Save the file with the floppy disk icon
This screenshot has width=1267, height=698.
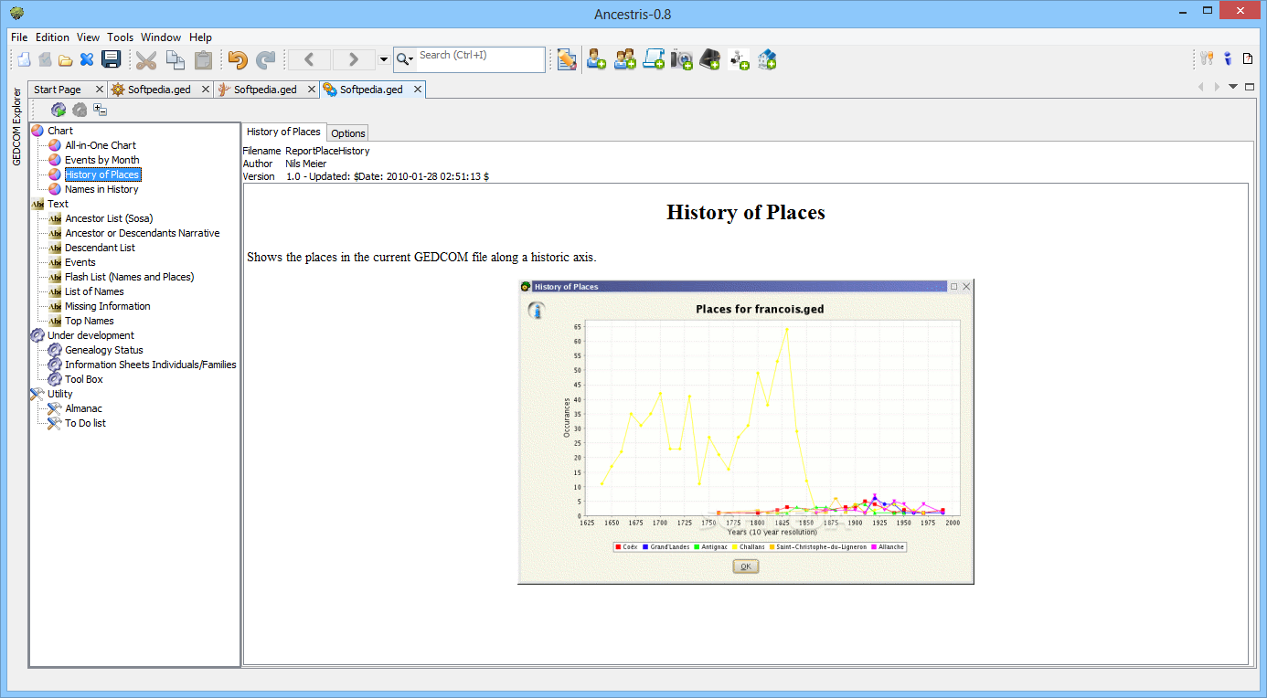coord(111,60)
